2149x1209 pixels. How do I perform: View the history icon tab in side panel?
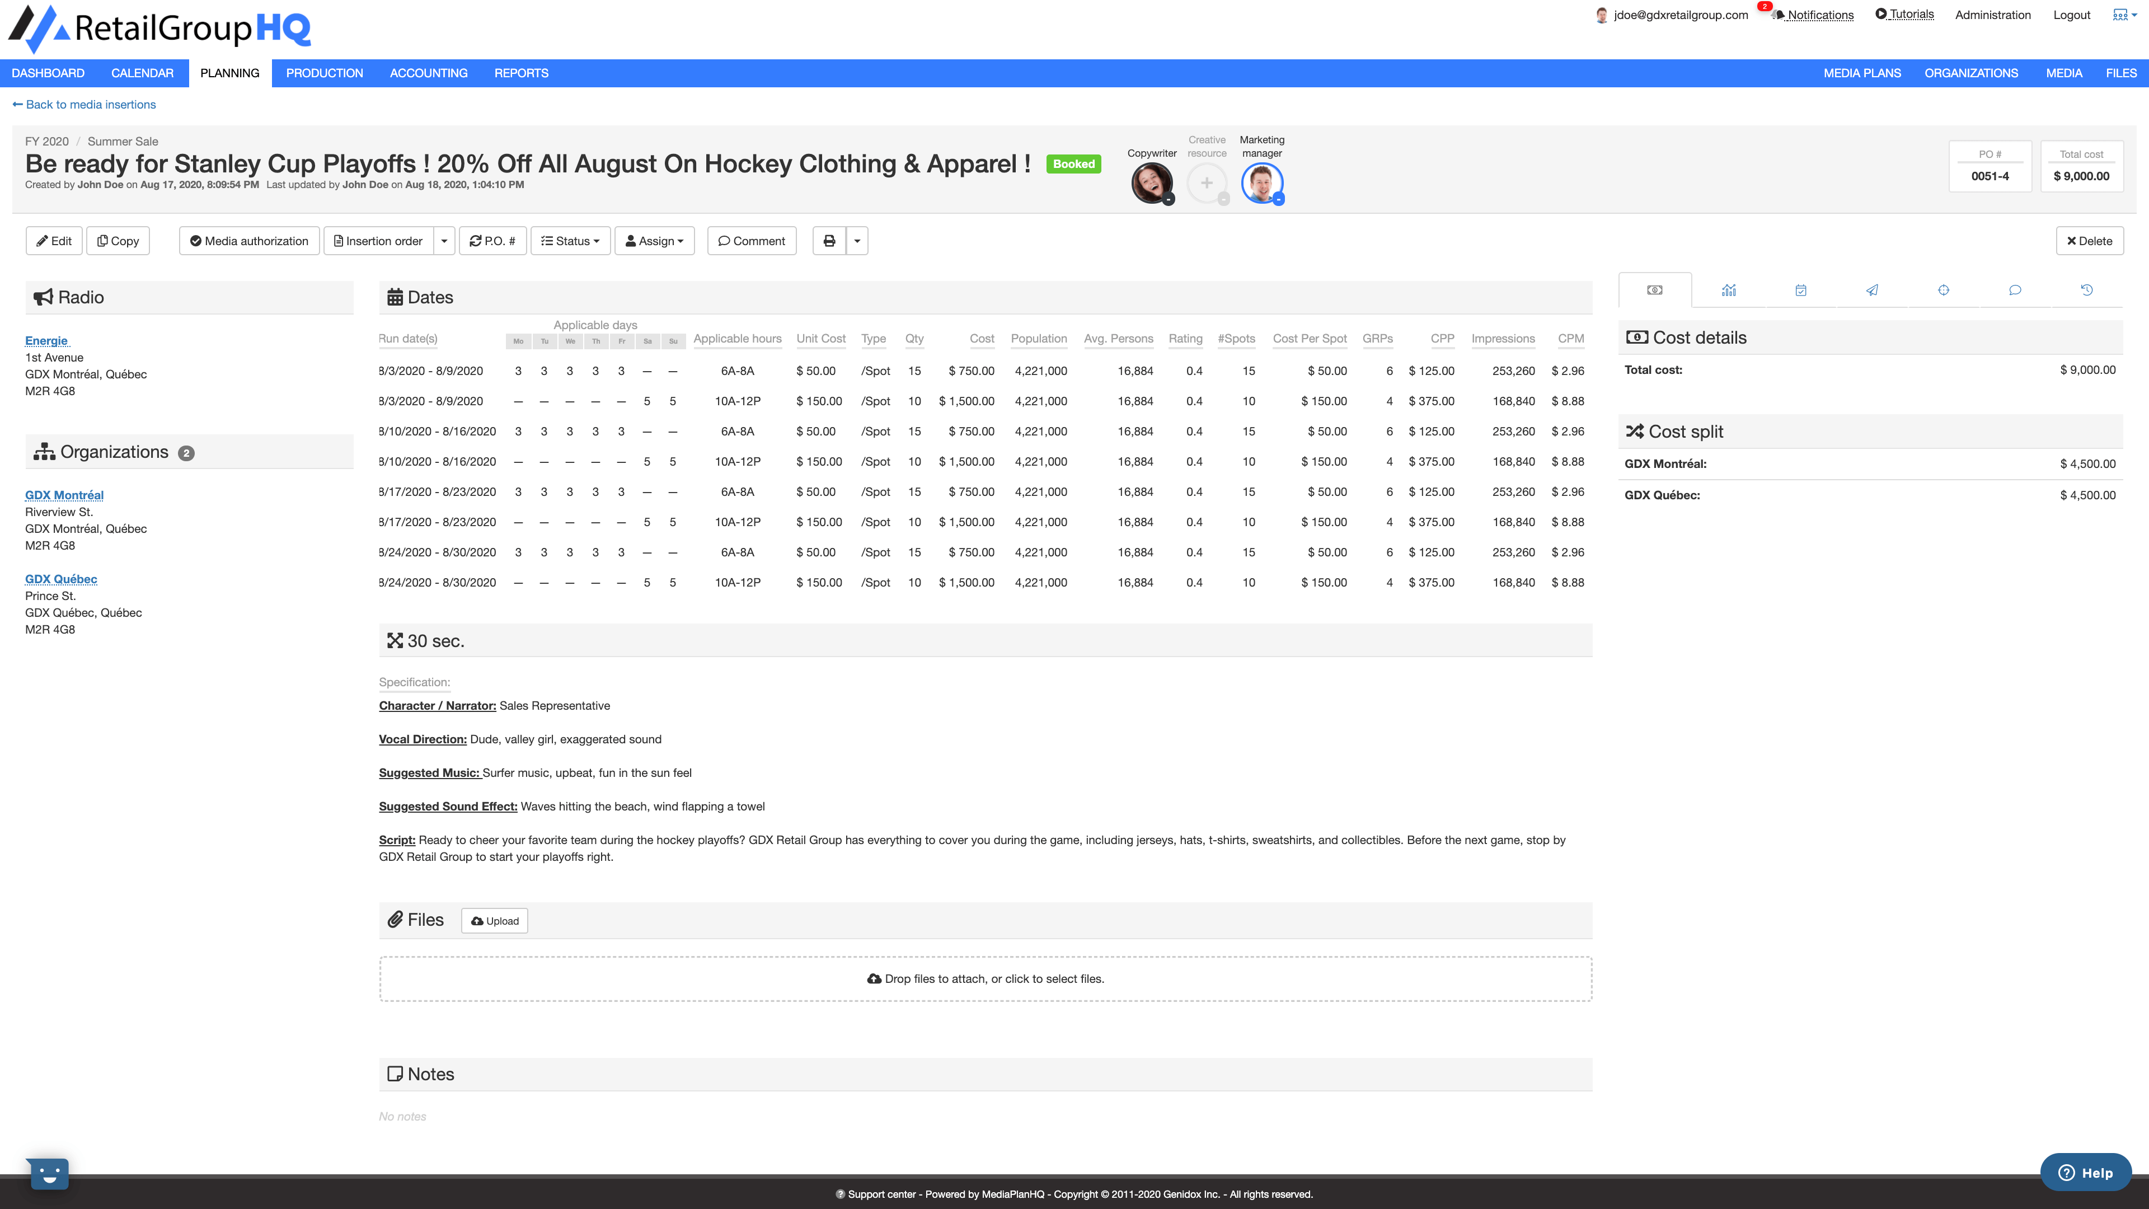pos(2087,289)
